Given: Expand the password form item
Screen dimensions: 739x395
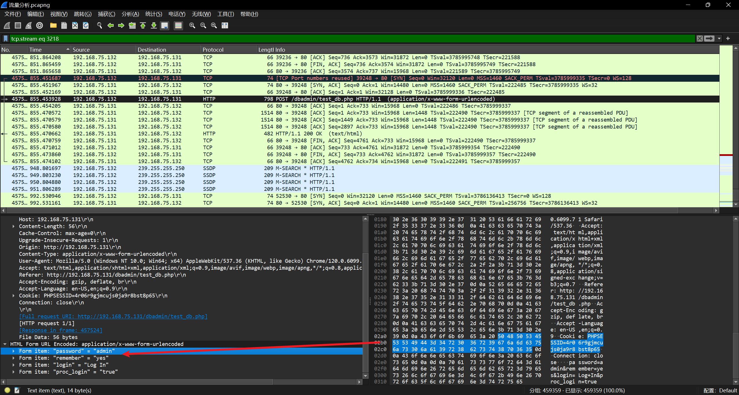Looking at the screenshot, I should click(14, 351).
